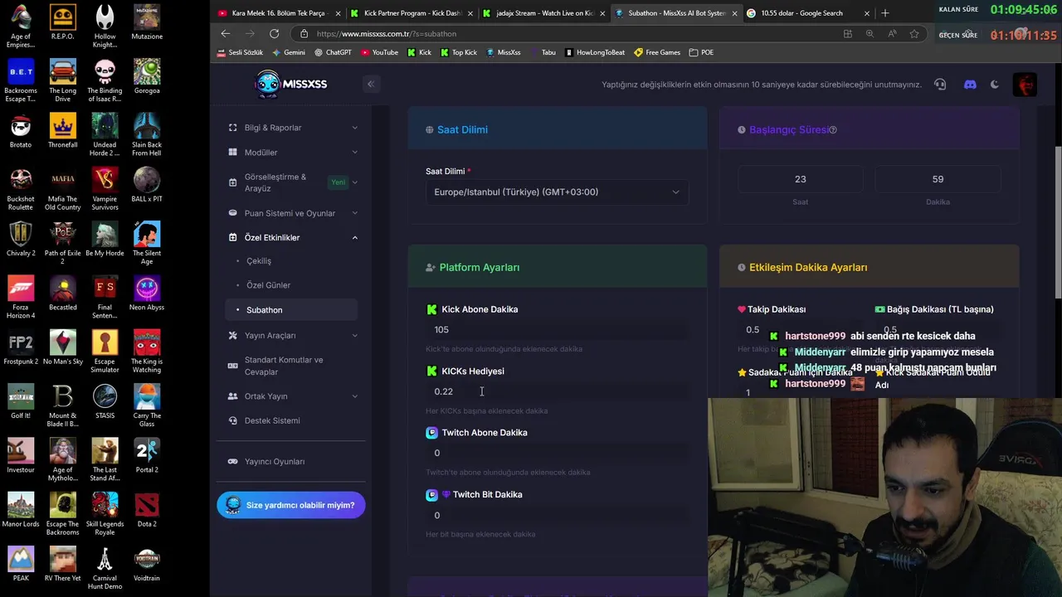The image size is (1062, 597).
Task: Open Age of Empires desktop icon
Action: pyautogui.click(x=21, y=27)
